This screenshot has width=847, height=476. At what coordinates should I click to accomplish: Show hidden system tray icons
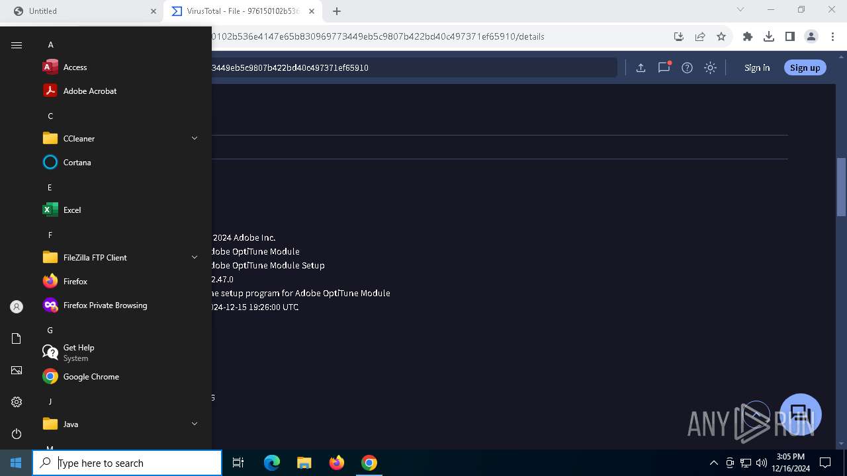pos(713,463)
